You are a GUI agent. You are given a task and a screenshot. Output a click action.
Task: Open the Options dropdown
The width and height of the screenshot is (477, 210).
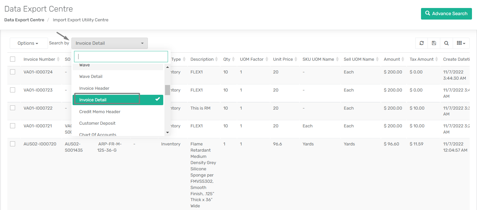(x=28, y=43)
